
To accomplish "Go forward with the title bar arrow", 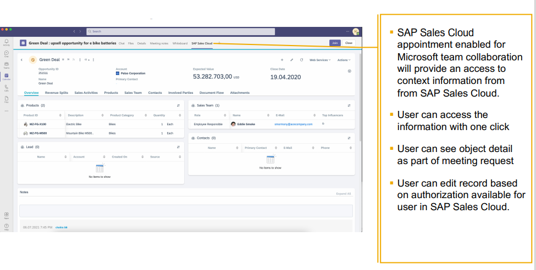I will [80, 31].
